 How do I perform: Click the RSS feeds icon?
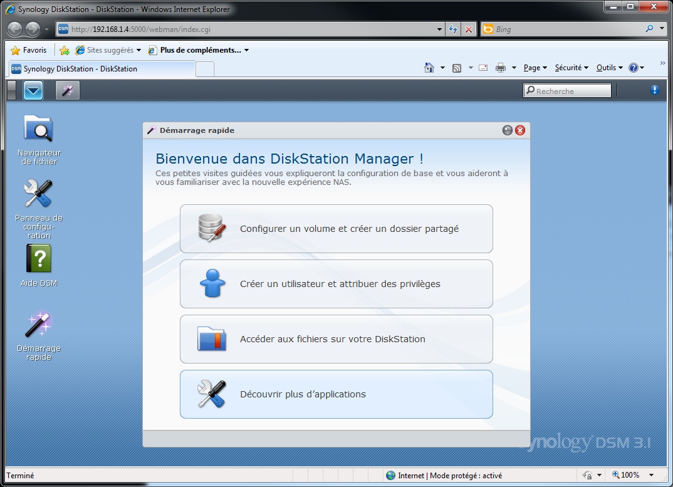point(457,68)
